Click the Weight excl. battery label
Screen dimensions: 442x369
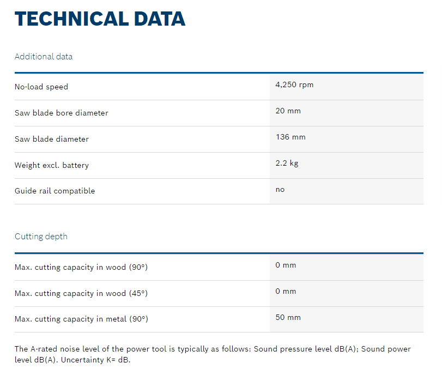click(52, 165)
